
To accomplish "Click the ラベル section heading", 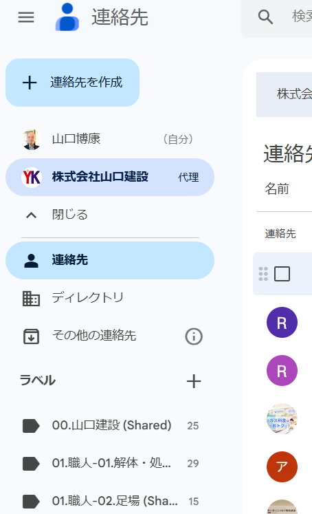I will [38, 381].
